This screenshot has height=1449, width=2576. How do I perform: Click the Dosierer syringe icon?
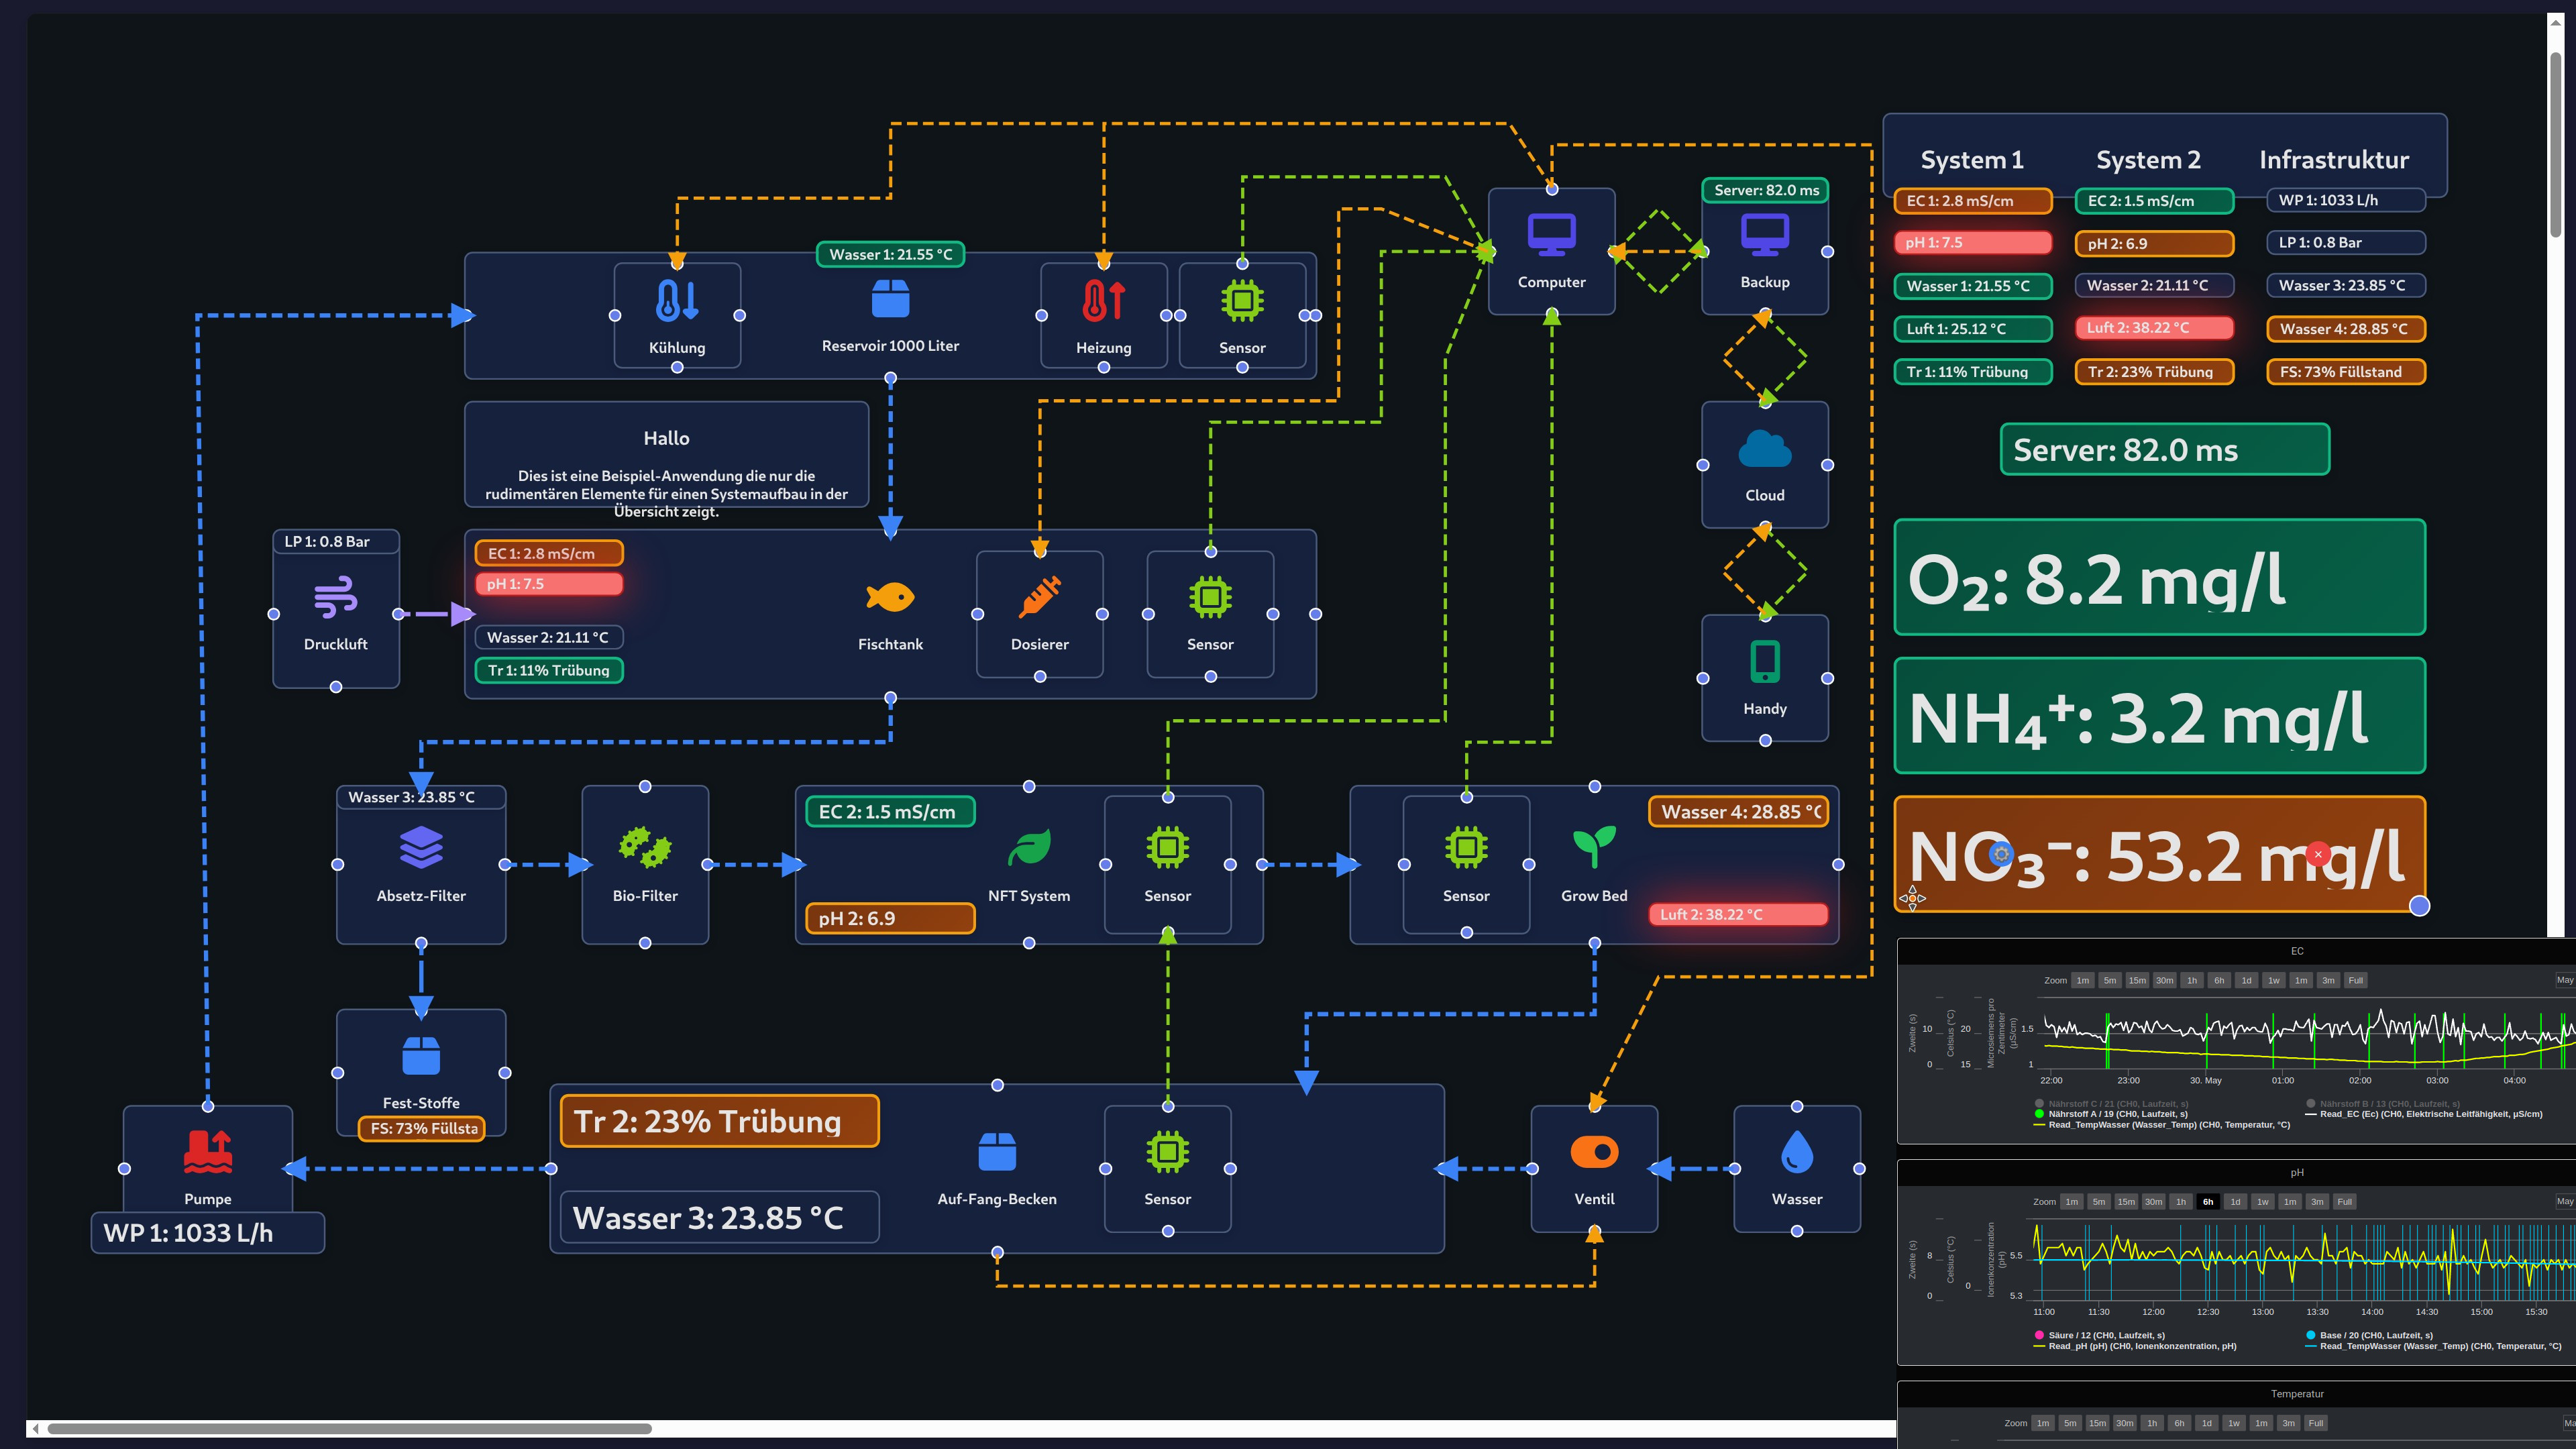click(1039, 597)
